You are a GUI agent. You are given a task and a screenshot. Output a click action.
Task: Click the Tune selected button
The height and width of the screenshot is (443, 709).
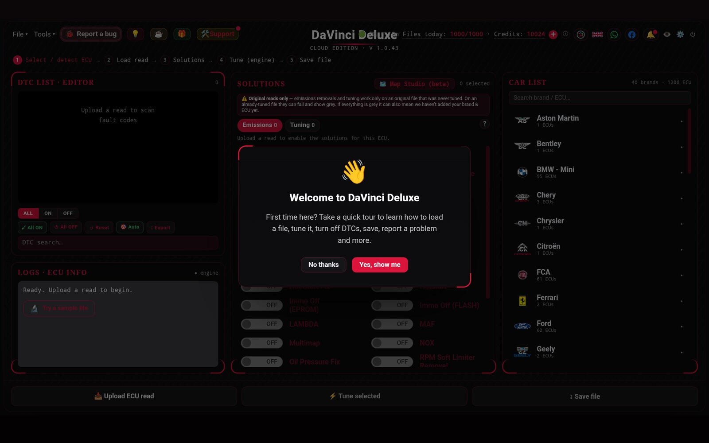(354, 396)
